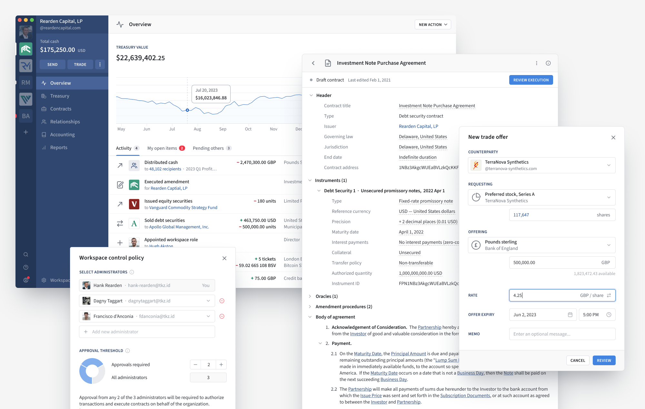Click the swap currency icon in Rate field

coord(609,295)
